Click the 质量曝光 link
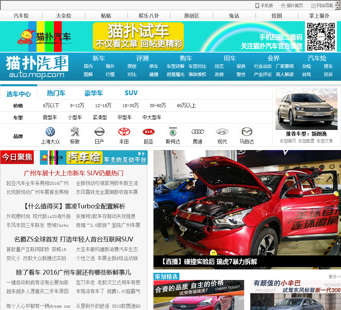 click(176, 74)
